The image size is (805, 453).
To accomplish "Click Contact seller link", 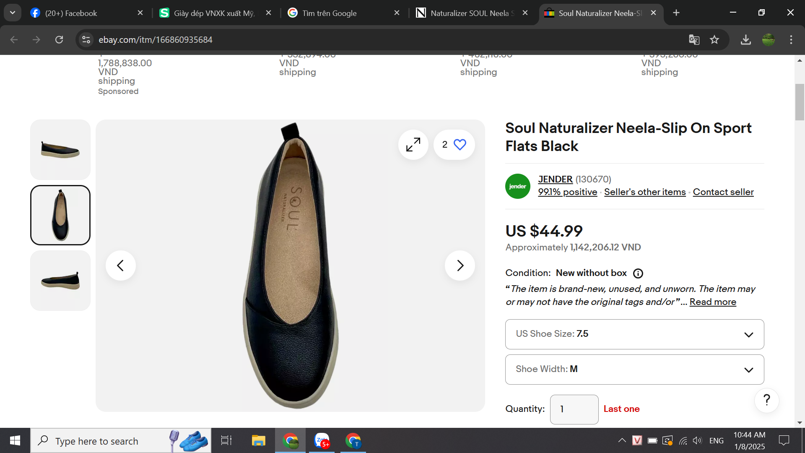I will [723, 192].
